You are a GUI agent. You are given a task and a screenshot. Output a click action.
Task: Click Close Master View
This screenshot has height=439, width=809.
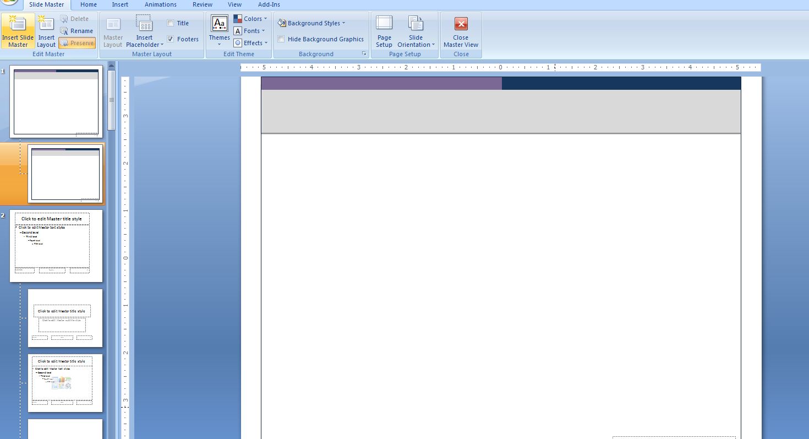(x=461, y=31)
